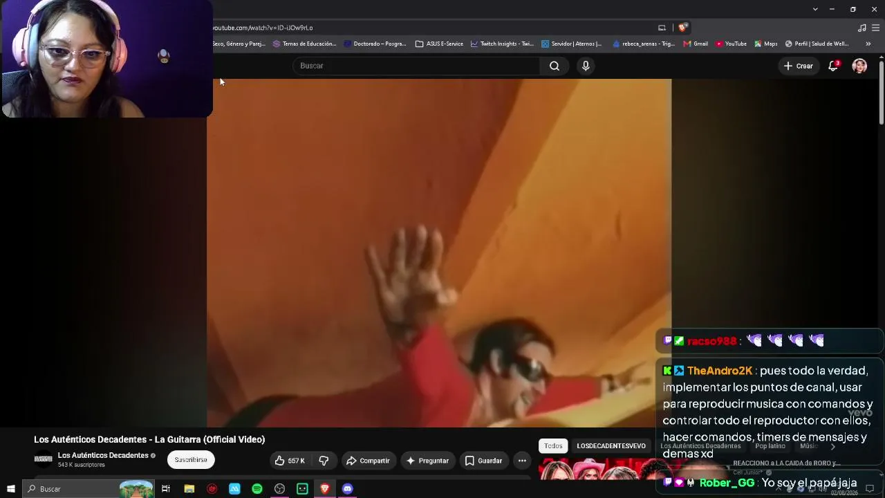Open Task View on the taskbar
885x498 pixels.
point(166,489)
